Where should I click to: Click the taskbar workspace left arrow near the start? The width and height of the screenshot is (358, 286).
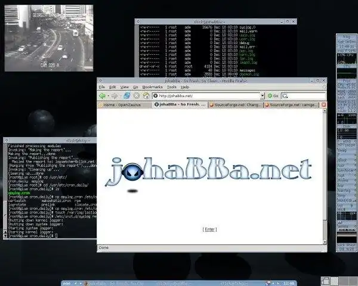(75, 284)
